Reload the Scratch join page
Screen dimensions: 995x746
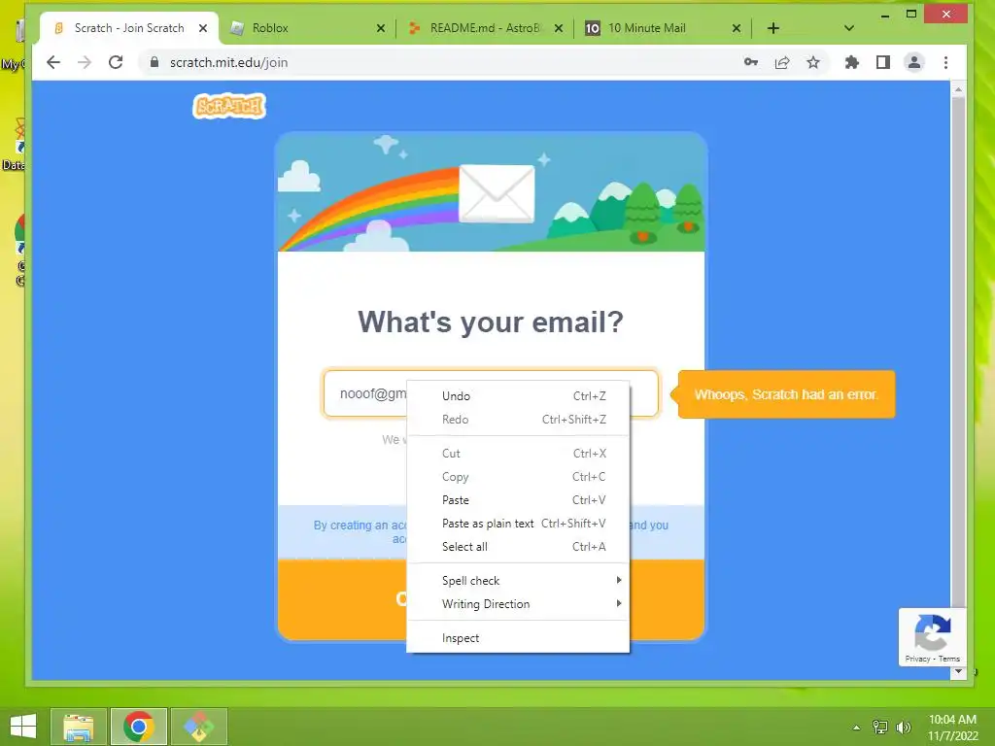click(x=116, y=62)
